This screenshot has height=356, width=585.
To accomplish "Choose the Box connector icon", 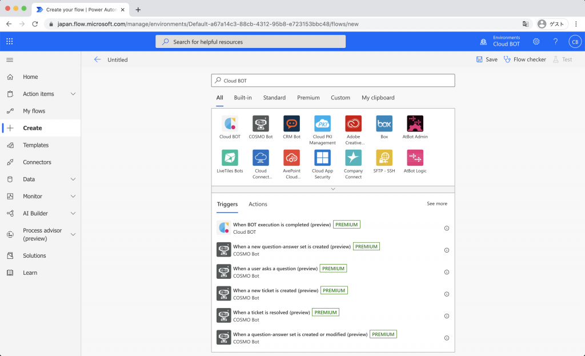I will (x=384, y=123).
